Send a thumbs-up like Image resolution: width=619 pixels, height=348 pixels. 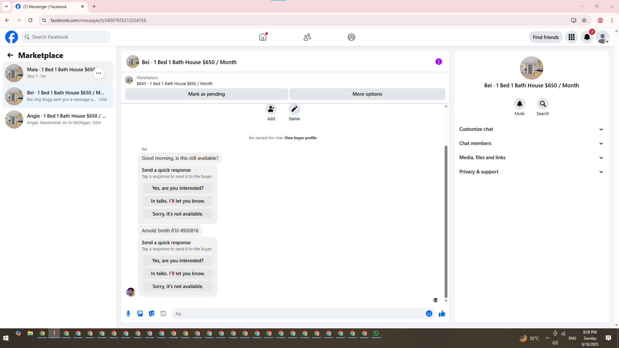[x=442, y=314]
